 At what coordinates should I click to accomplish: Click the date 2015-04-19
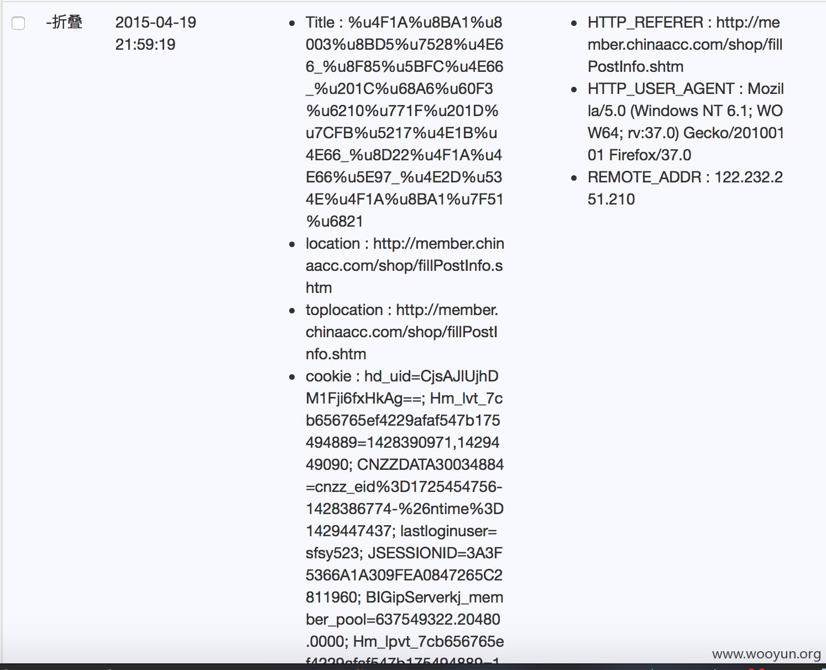click(156, 22)
